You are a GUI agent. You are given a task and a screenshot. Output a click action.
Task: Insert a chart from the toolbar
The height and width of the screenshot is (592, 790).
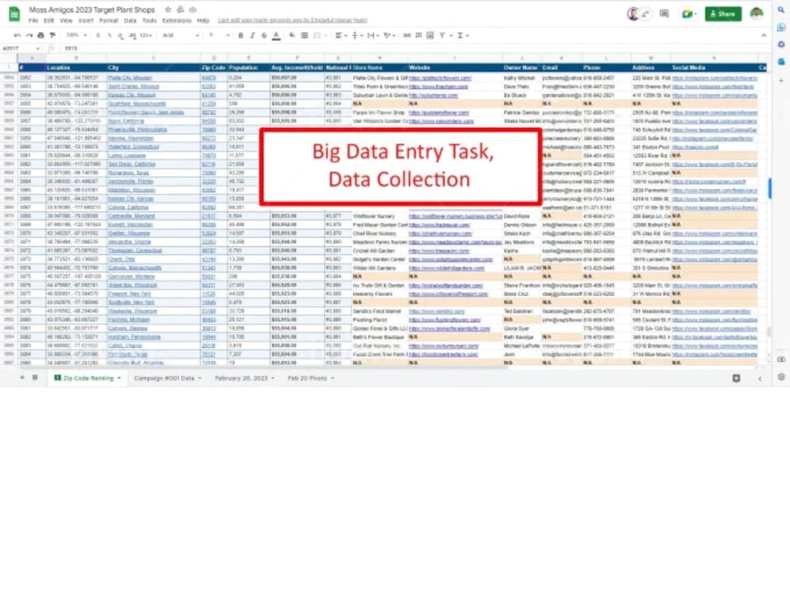click(431, 36)
